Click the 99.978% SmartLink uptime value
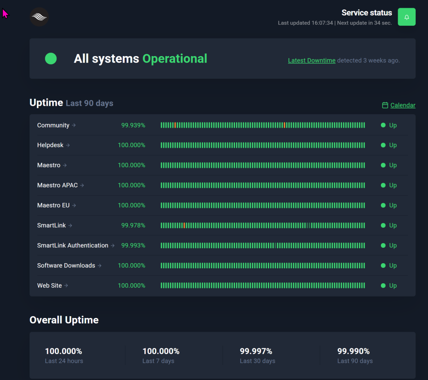 tap(133, 225)
